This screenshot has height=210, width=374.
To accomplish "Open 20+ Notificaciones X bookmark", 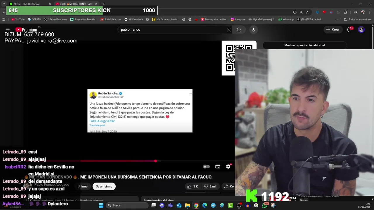I will 56,20.
